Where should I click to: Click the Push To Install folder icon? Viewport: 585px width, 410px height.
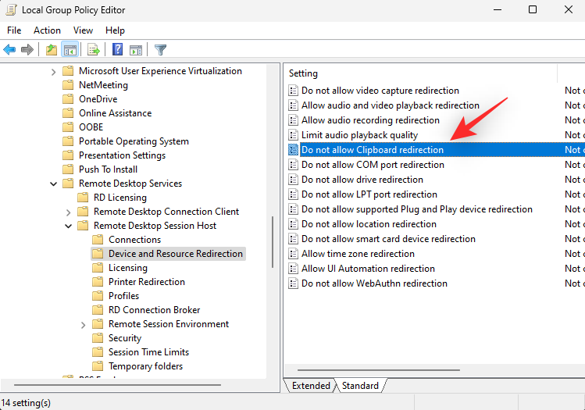pyautogui.click(x=68, y=169)
